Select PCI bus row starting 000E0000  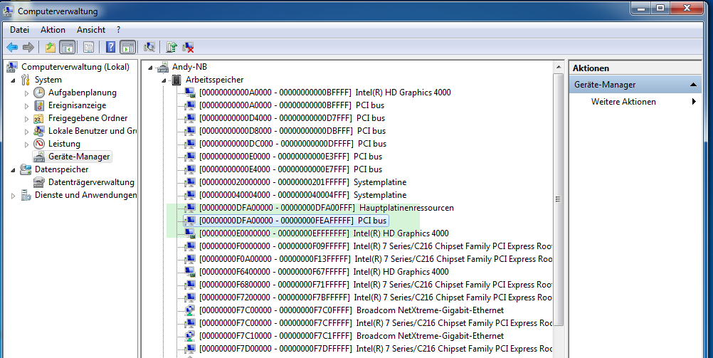pyautogui.click(x=290, y=156)
